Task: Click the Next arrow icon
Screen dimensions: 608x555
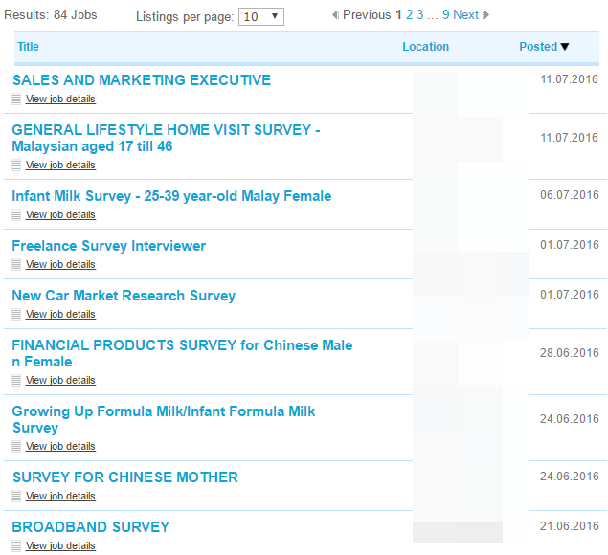Action: pyautogui.click(x=485, y=14)
